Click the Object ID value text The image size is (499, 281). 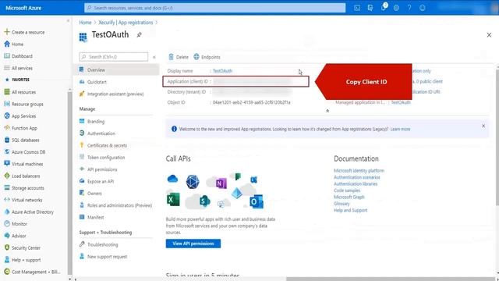tap(251, 102)
